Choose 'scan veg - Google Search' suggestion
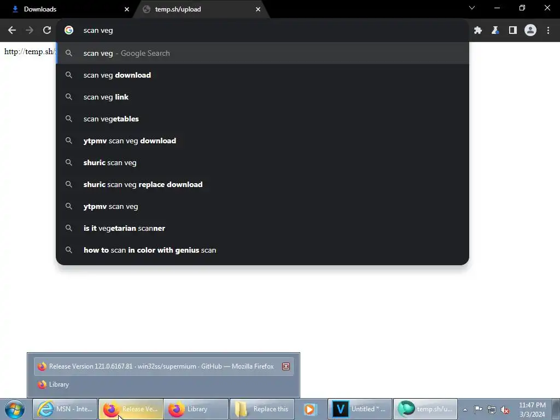560x420 pixels. [x=262, y=53]
